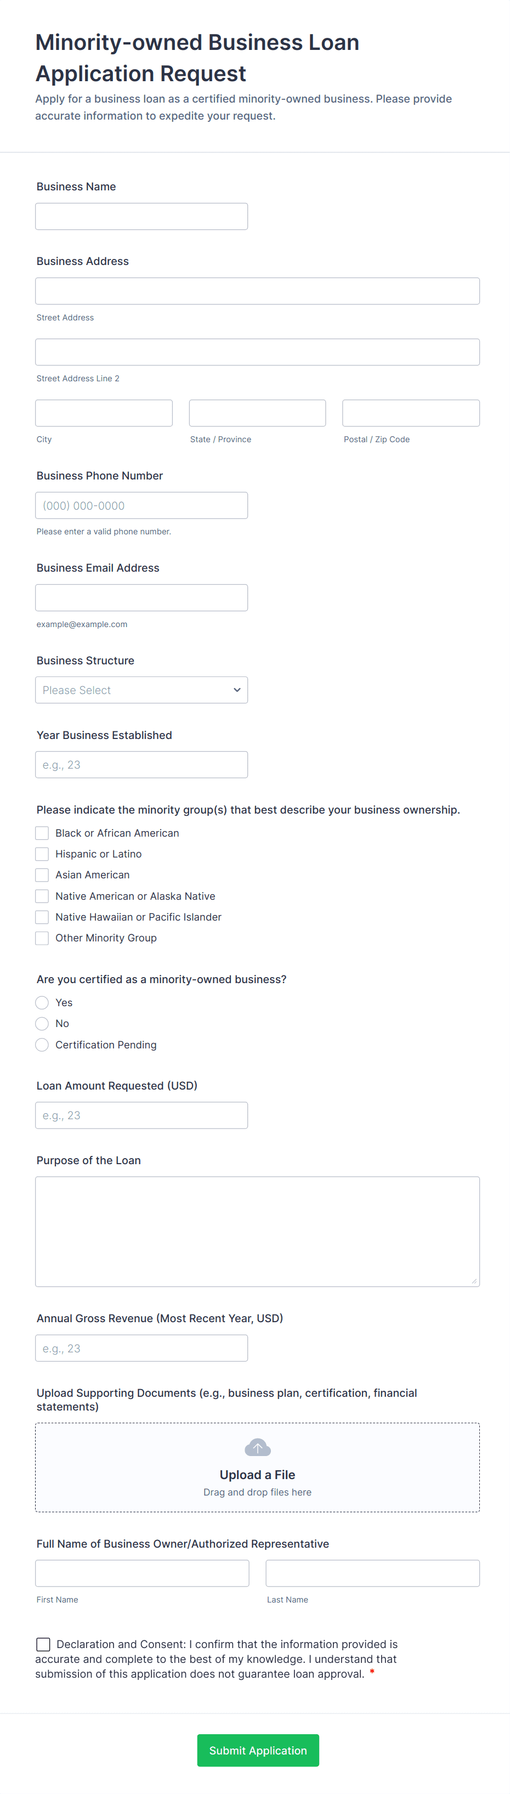Image resolution: width=510 pixels, height=1794 pixels.
Task: Click the Postal / Zip Code field
Action: [x=411, y=413]
